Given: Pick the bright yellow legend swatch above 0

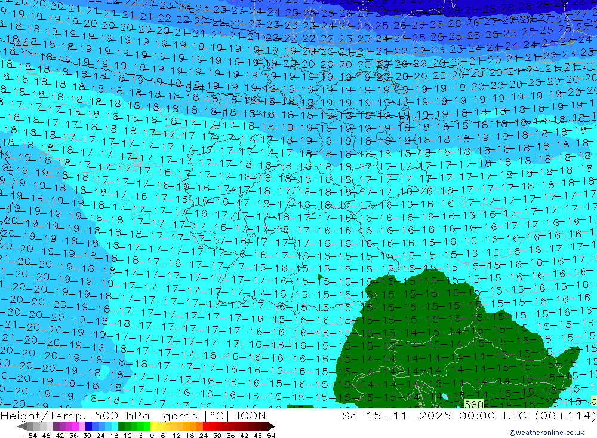Looking at the screenshot, I should pos(154,426).
